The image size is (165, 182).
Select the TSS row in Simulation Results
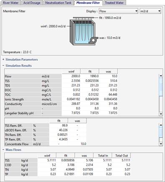coord(61,81)
